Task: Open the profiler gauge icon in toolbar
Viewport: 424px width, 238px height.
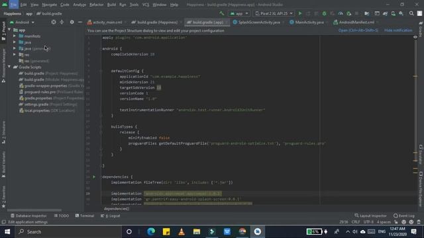Action: tap(341, 13)
